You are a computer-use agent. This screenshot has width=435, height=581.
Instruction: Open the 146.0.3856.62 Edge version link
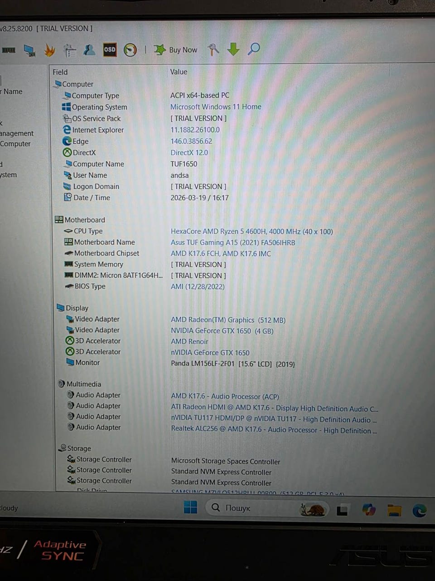191,141
